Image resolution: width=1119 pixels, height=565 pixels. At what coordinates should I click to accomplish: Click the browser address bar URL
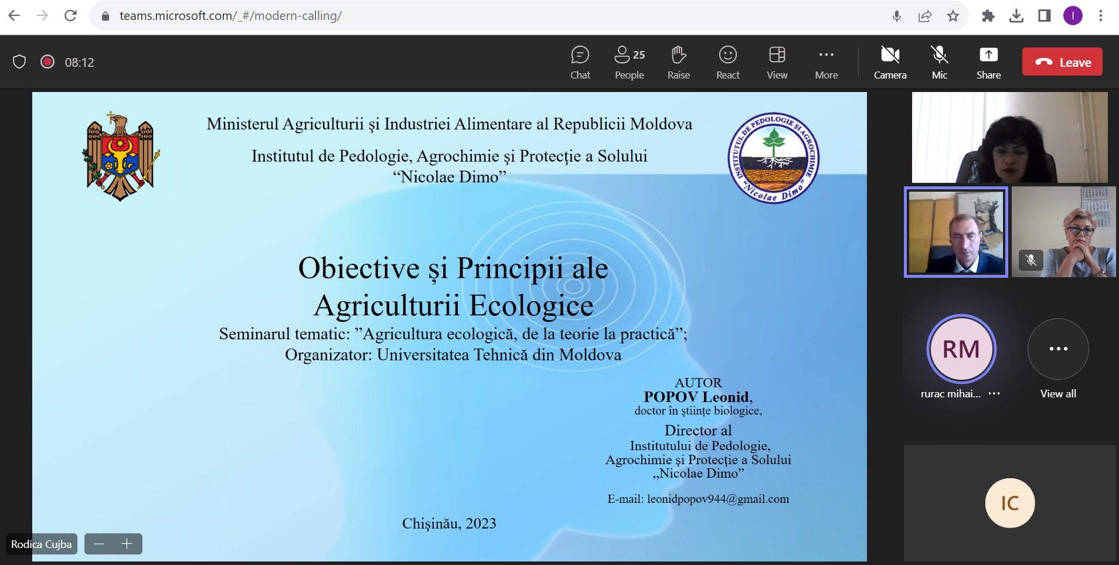pos(230,16)
